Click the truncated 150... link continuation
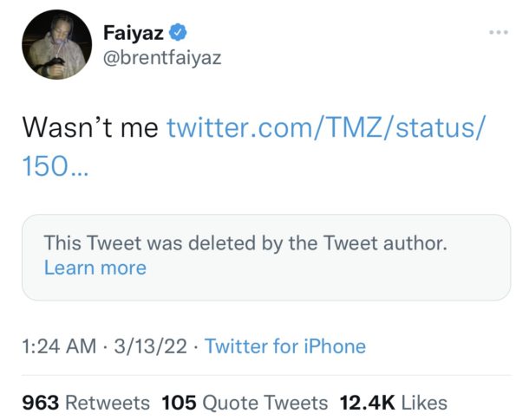516x420 pixels. 56,166
